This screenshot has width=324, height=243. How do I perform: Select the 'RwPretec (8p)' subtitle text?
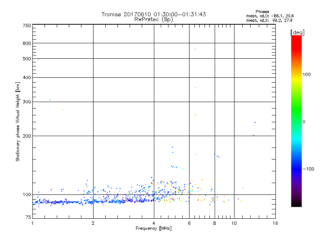pyautogui.click(x=153, y=19)
